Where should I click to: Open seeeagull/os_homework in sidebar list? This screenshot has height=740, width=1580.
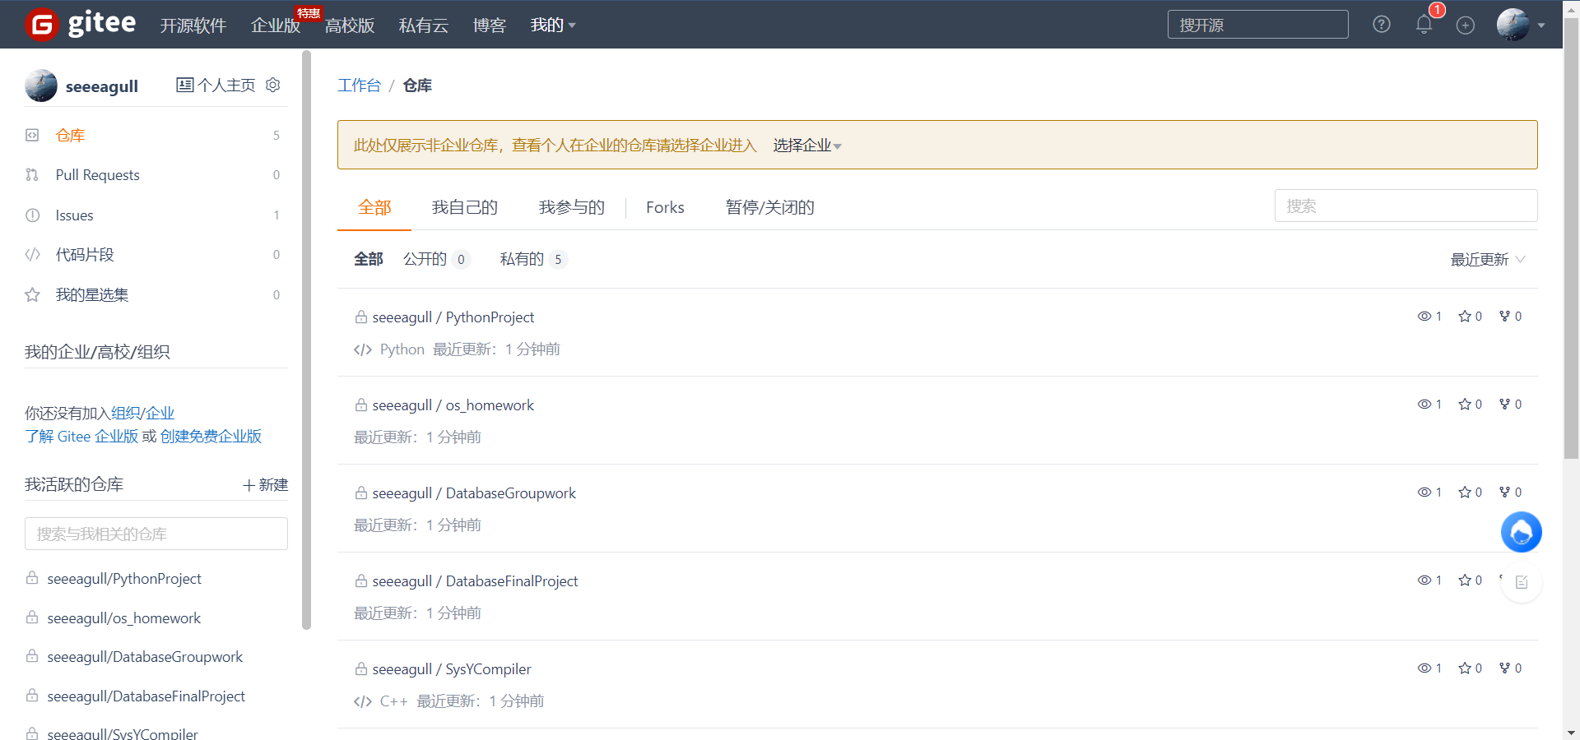point(124,617)
